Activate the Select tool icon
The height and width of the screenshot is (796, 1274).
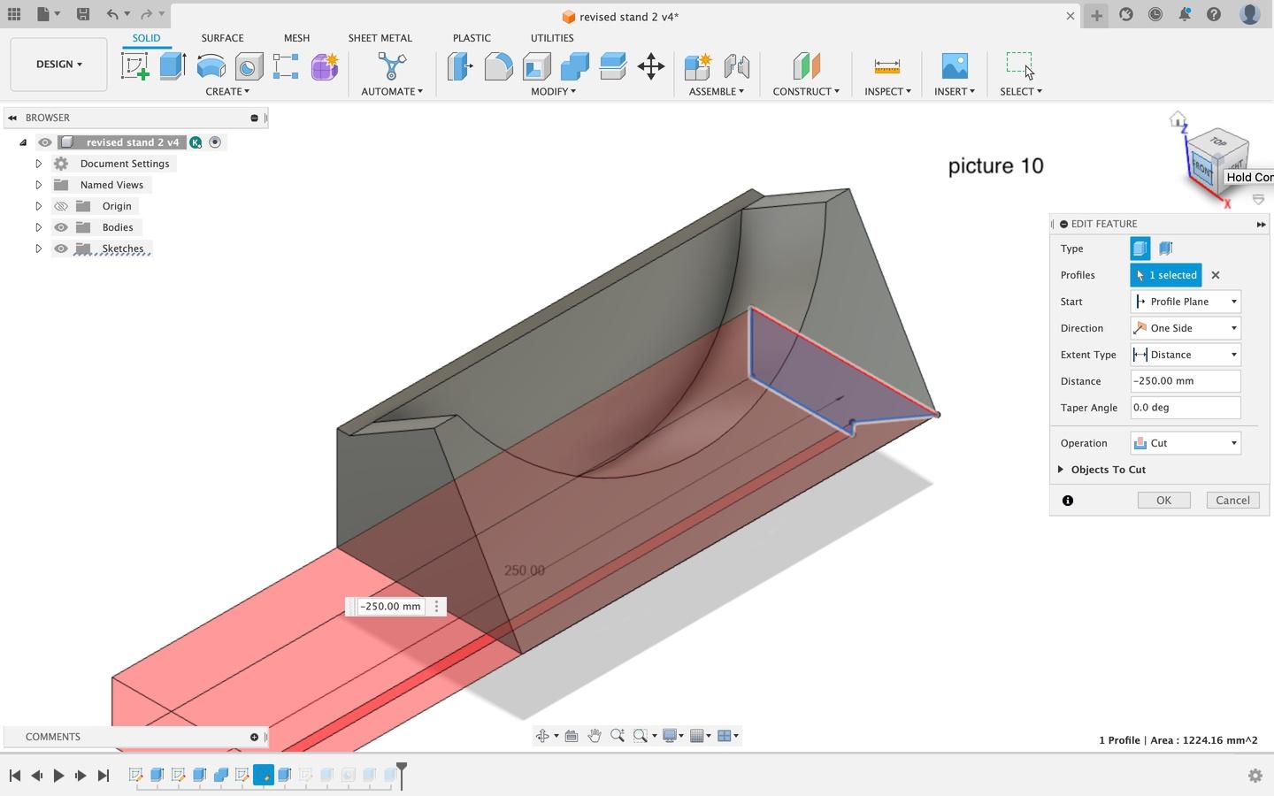coord(1019,65)
